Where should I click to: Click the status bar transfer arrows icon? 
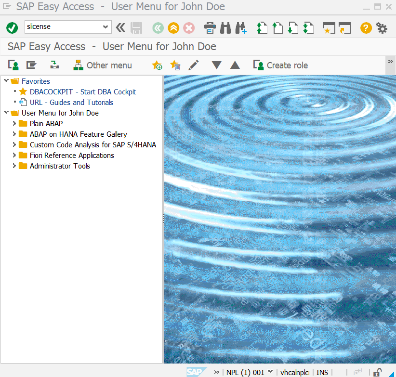tap(357, 372)
